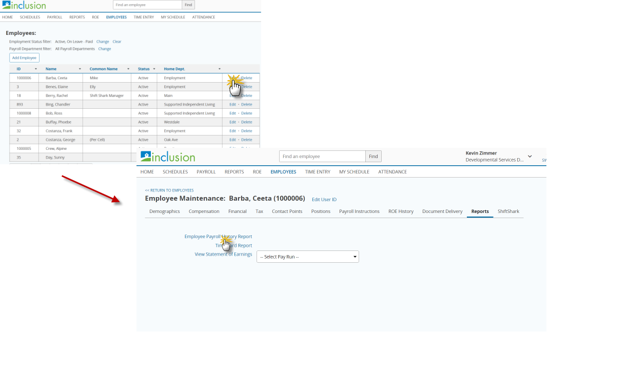This screenshot has width=629, height=369.
Task: Click the Inclusion logo in the lower header
Action: click(168, 157)
